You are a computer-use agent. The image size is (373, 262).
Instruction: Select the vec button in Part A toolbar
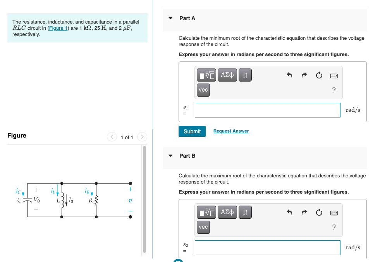[x=203, y=90]
